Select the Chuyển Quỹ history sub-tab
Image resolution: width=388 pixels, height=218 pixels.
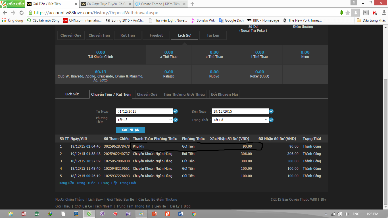click(x=147, y=94)
